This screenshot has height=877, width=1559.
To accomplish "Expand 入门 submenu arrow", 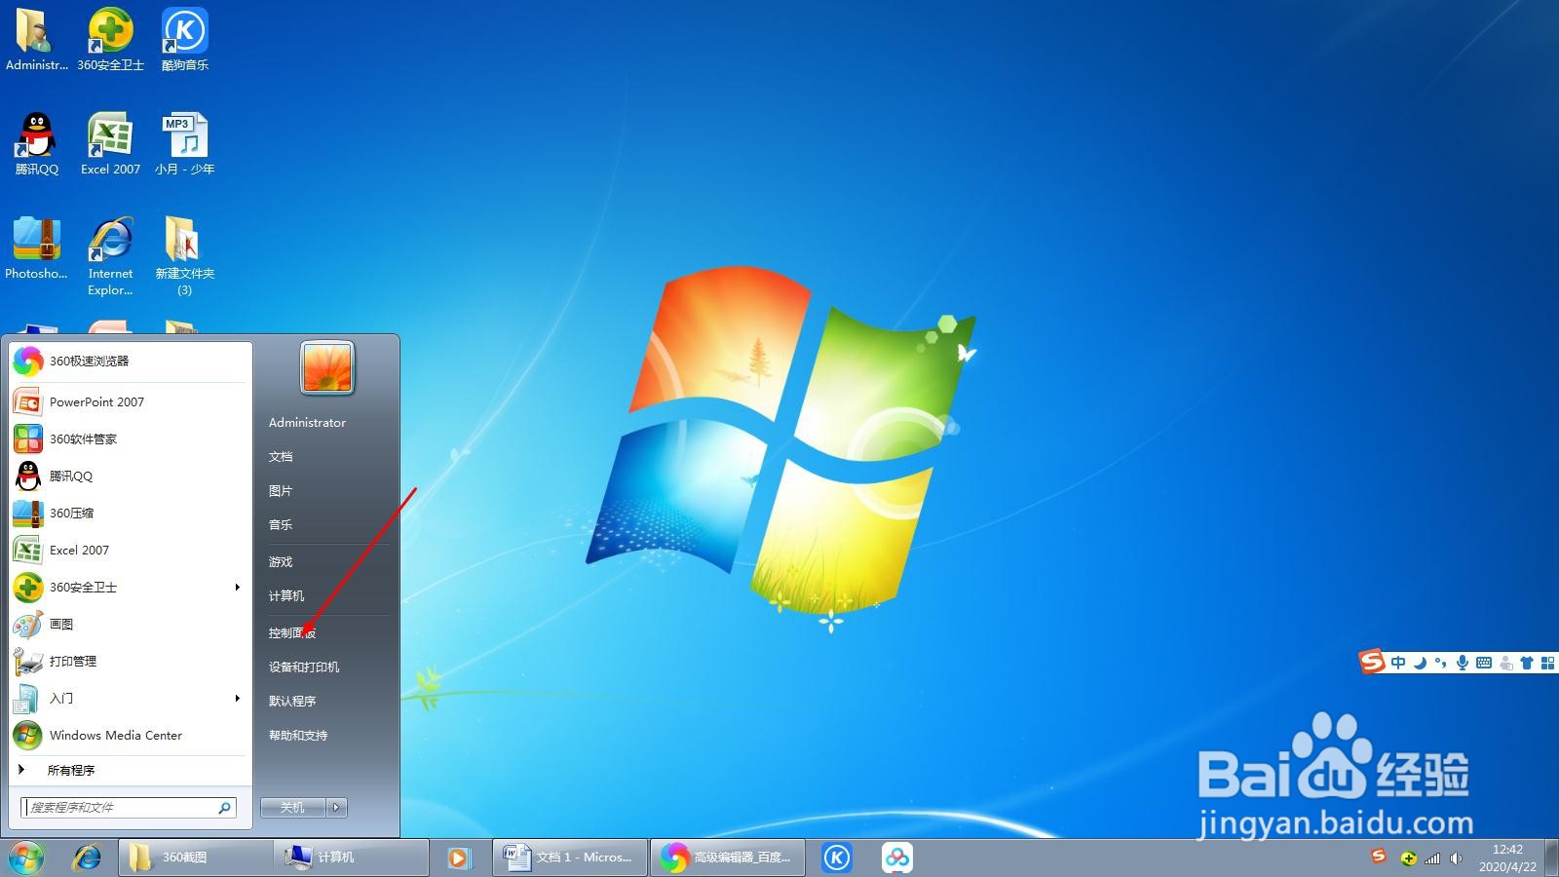I will point(237,698).
